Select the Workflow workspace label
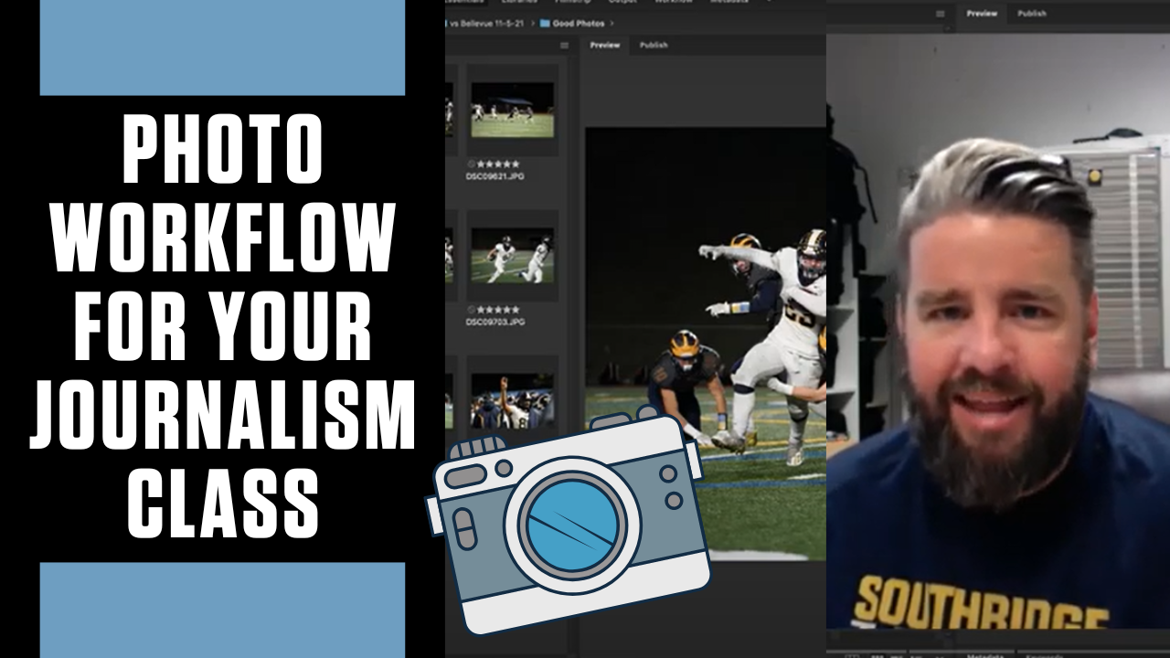 [674, 3]
